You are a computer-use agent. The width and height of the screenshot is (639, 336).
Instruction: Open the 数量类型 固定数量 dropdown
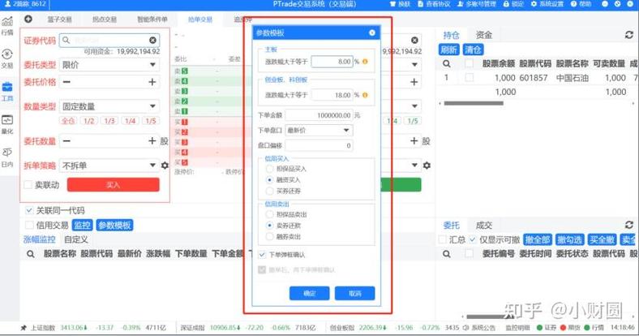tap(109, 106)
